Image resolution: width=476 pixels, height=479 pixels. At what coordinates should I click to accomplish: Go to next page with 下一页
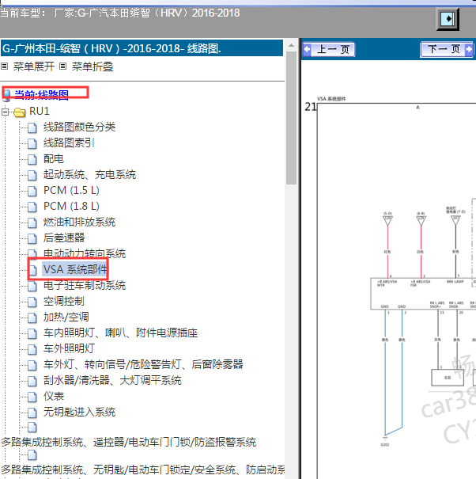447,49
